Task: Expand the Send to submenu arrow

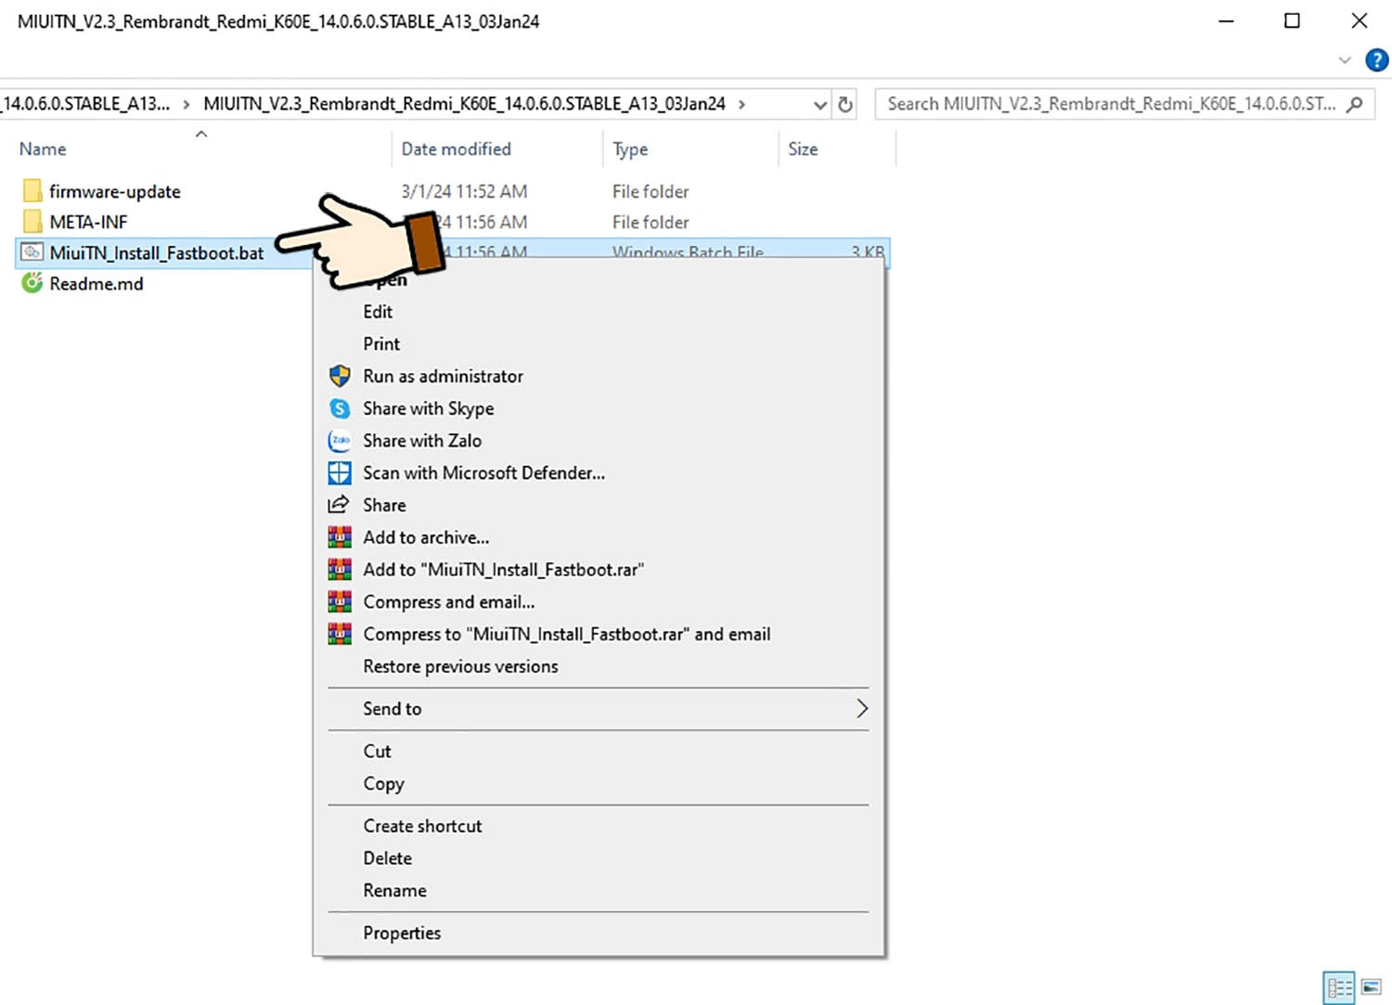Action: point(861,709)
